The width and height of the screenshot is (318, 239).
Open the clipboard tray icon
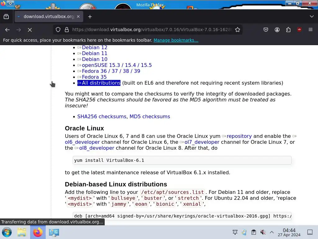click(x=253, y=232)
